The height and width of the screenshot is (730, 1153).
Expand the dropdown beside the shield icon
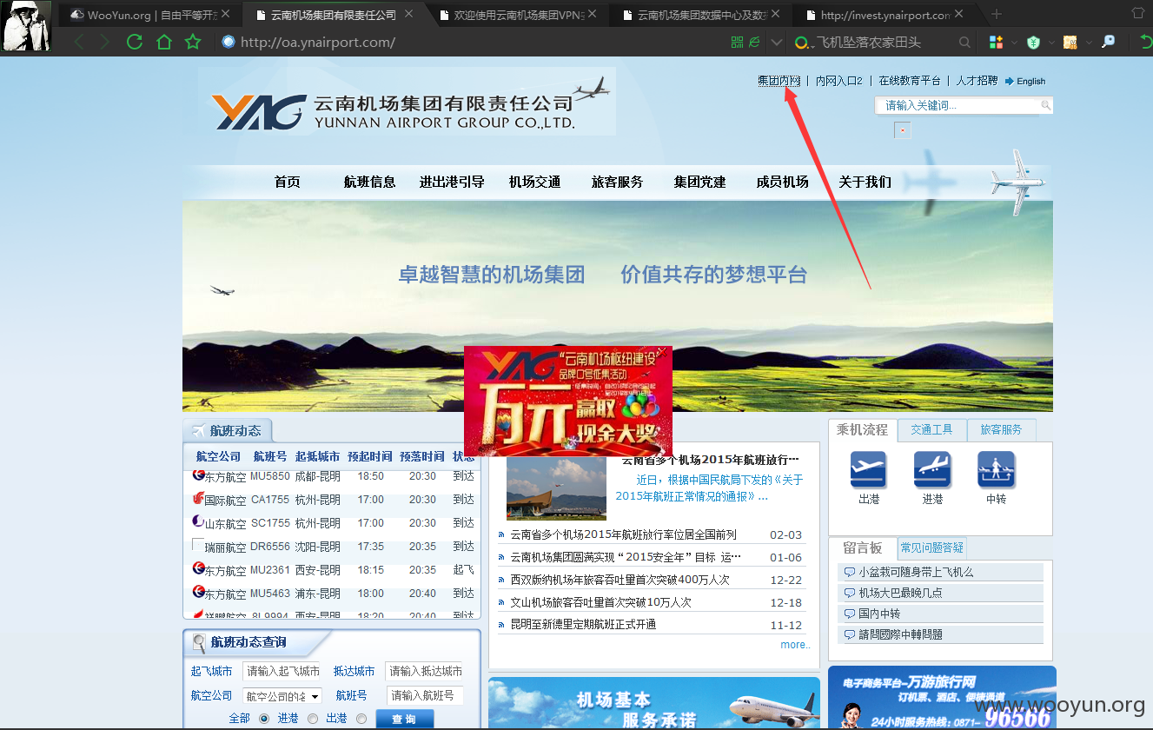(x=1050, y=42)
